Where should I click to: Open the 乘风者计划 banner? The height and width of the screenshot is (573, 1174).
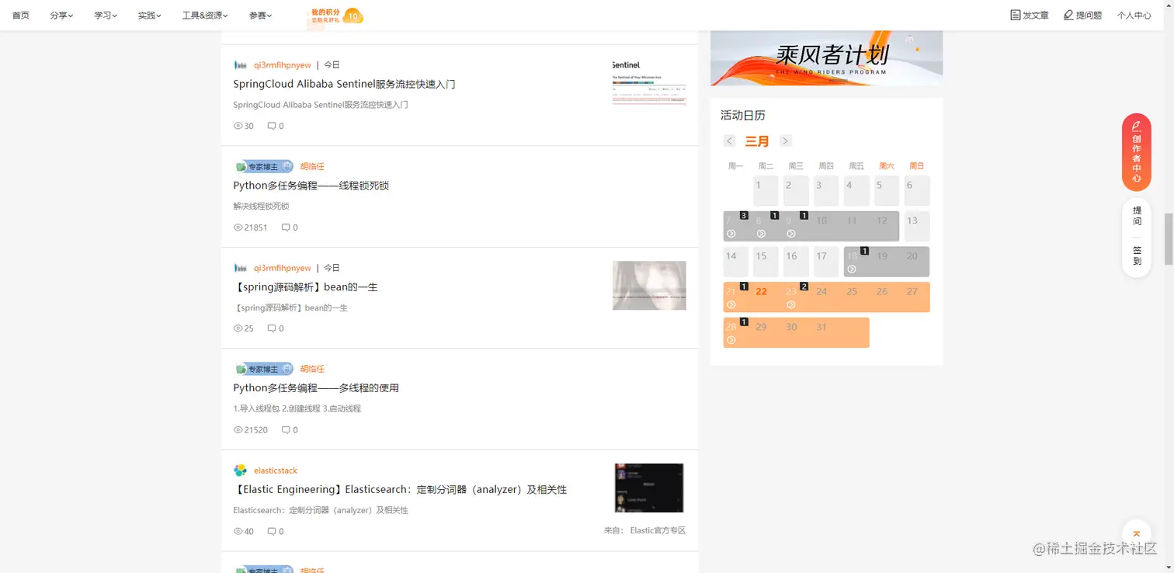[826, 57]
